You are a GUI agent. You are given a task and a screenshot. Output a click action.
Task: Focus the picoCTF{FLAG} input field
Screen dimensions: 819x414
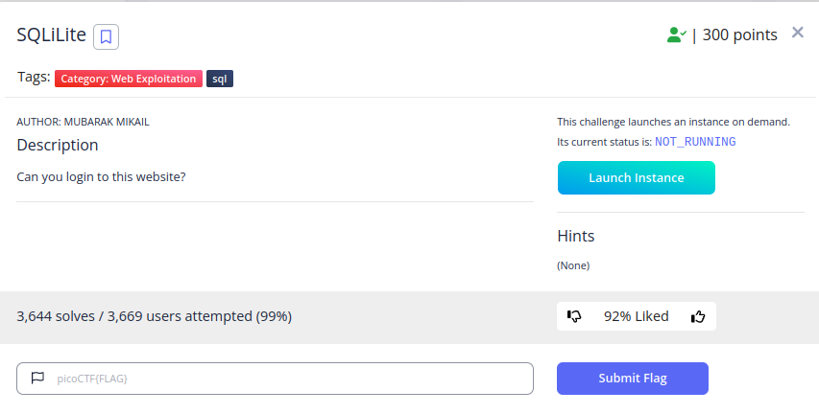coord(275,379)
